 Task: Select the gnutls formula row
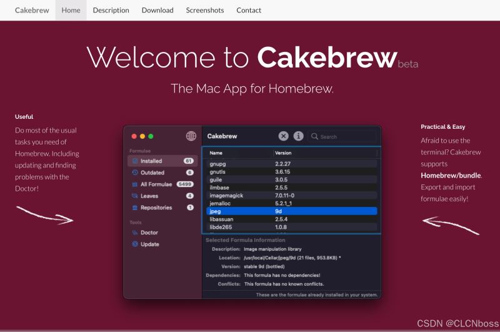(x=292, y=172)
